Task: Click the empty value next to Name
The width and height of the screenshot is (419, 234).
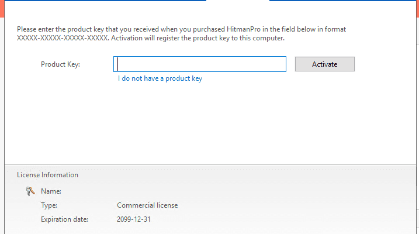Action: click(160, 191)
